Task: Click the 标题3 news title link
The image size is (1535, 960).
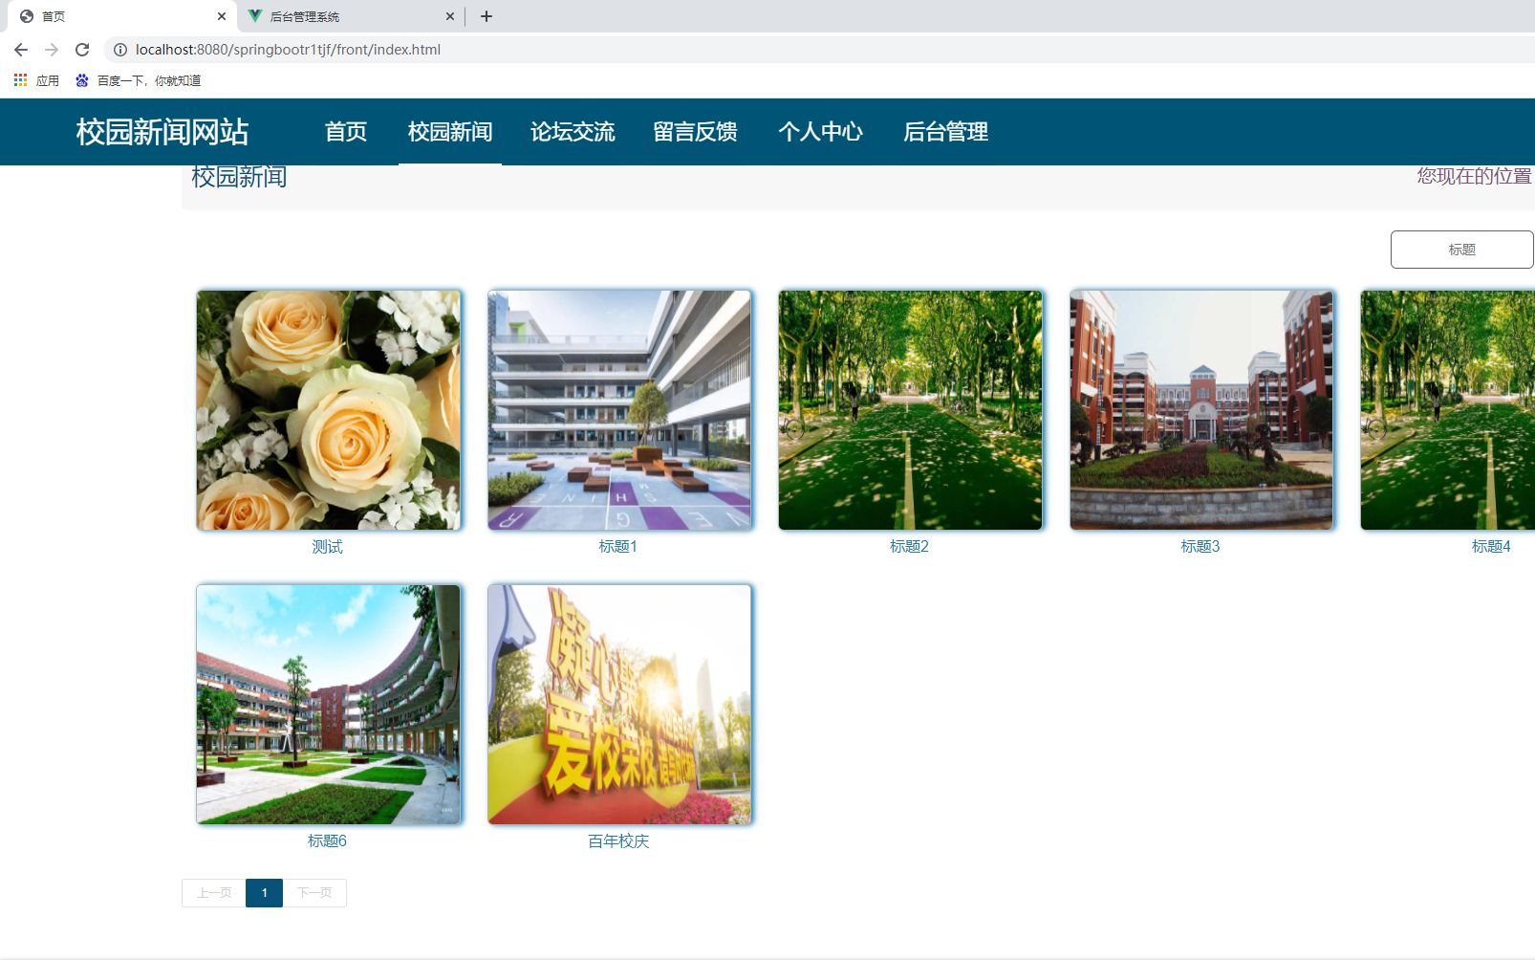Action: click(x=1200, y=547)
